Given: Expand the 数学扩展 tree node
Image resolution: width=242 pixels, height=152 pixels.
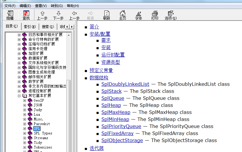Looking at the screenshot, I should [x=19, y=82].
